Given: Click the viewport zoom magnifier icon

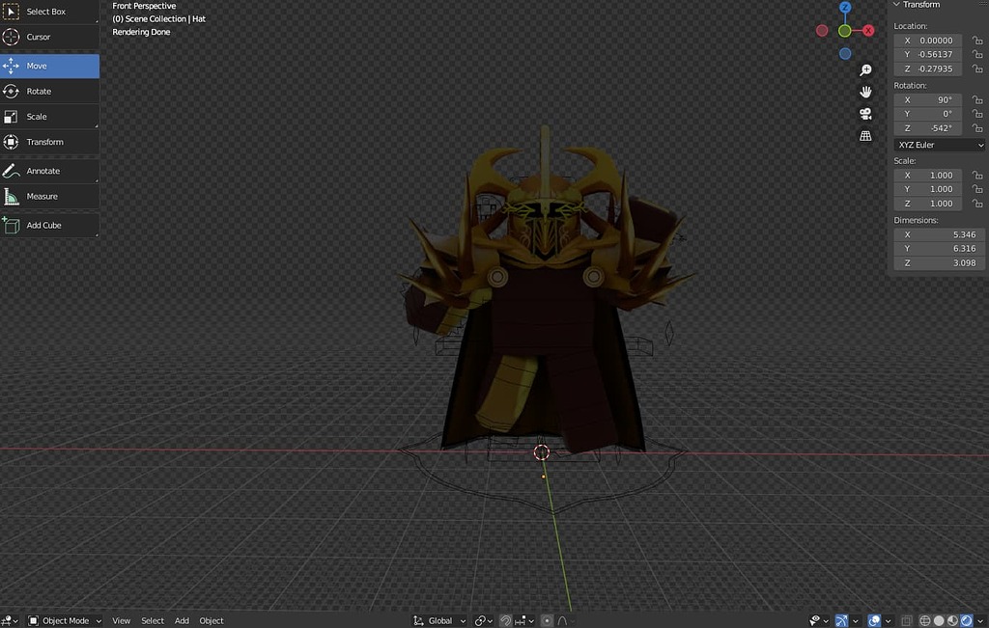Looking at the screenshot, I should coord(865,69).
